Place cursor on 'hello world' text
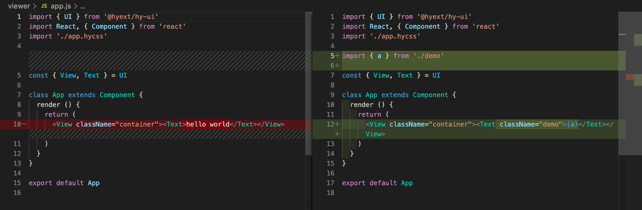642x210 pixels. pyautogui.click(x=208, y=124)
